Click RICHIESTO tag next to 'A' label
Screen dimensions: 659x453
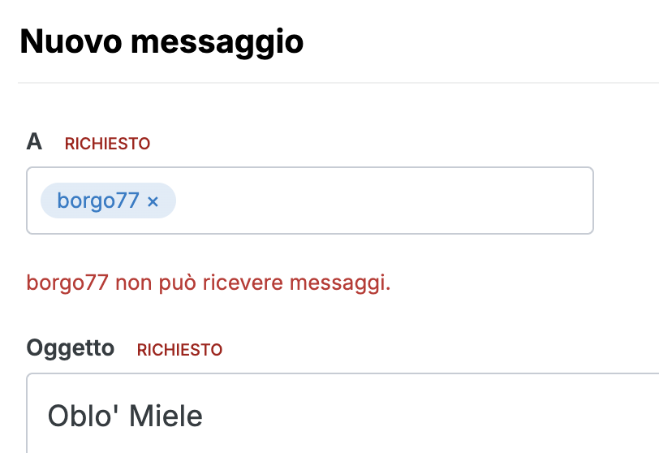(107, 144)
